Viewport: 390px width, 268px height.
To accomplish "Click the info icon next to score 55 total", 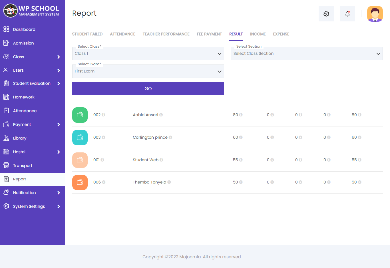I will click(360, 160).
